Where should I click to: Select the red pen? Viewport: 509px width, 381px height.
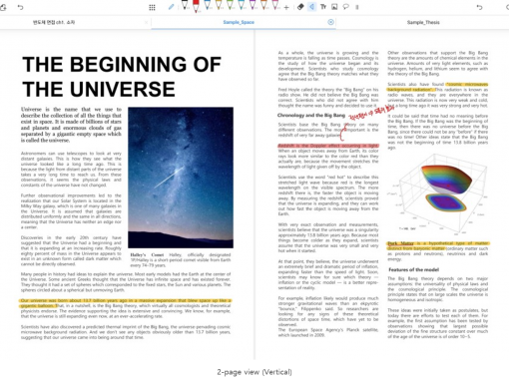tap(196, 6)
